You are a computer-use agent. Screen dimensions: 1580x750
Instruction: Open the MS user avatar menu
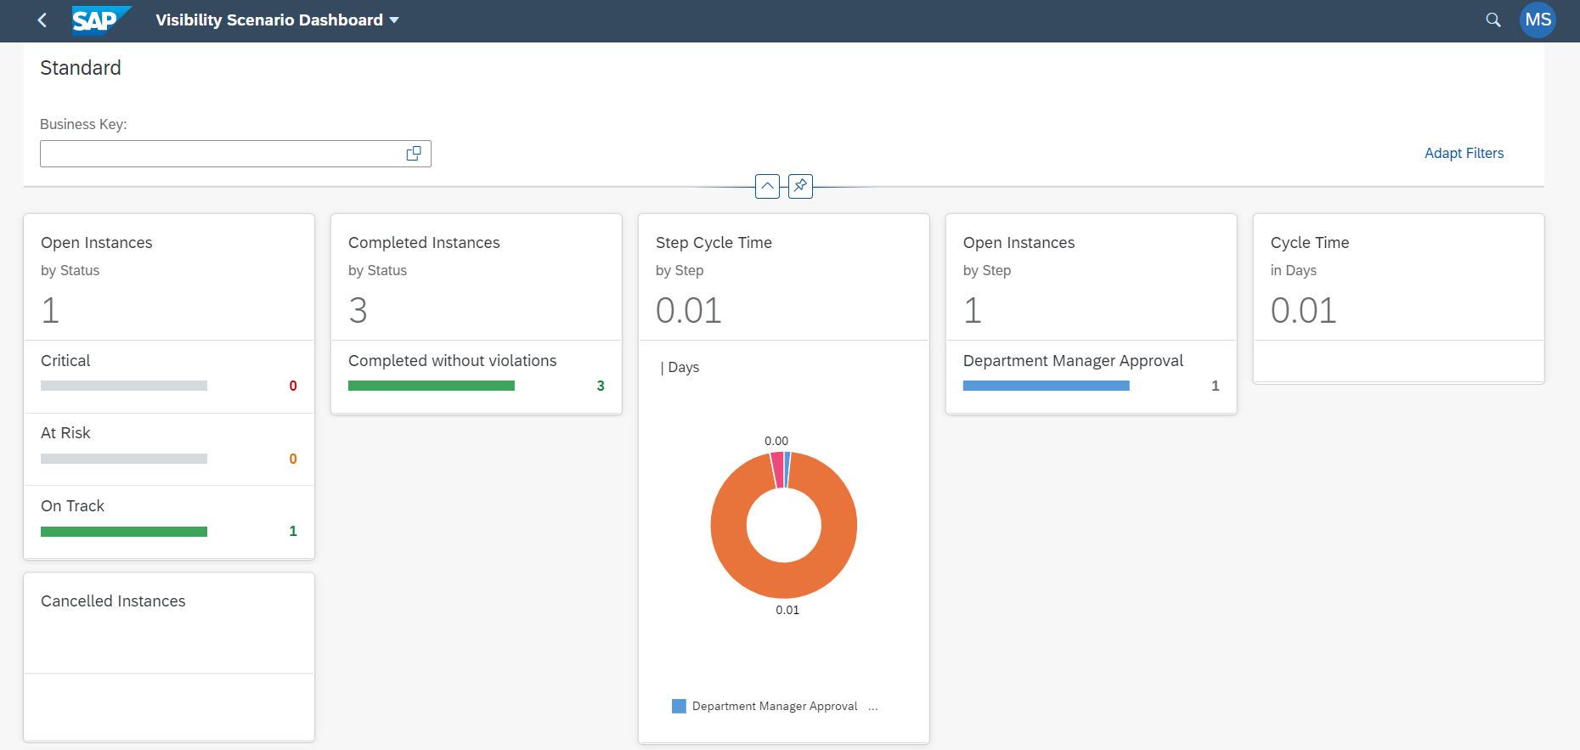[1538, 20]
